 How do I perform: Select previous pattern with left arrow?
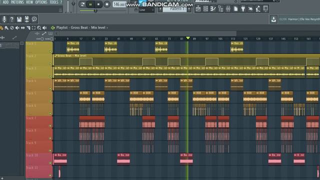pyautogui.click(x=160, y=9)
